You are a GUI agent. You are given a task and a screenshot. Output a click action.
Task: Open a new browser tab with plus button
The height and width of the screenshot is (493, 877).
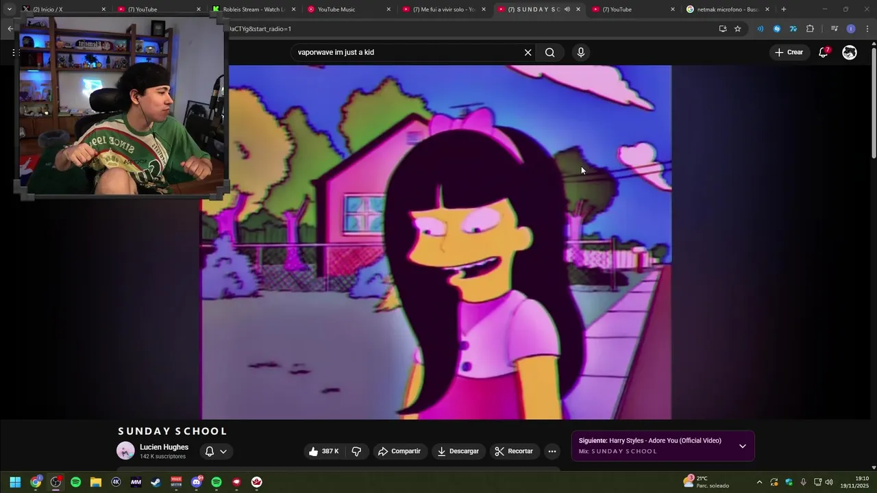coord(784,10)
